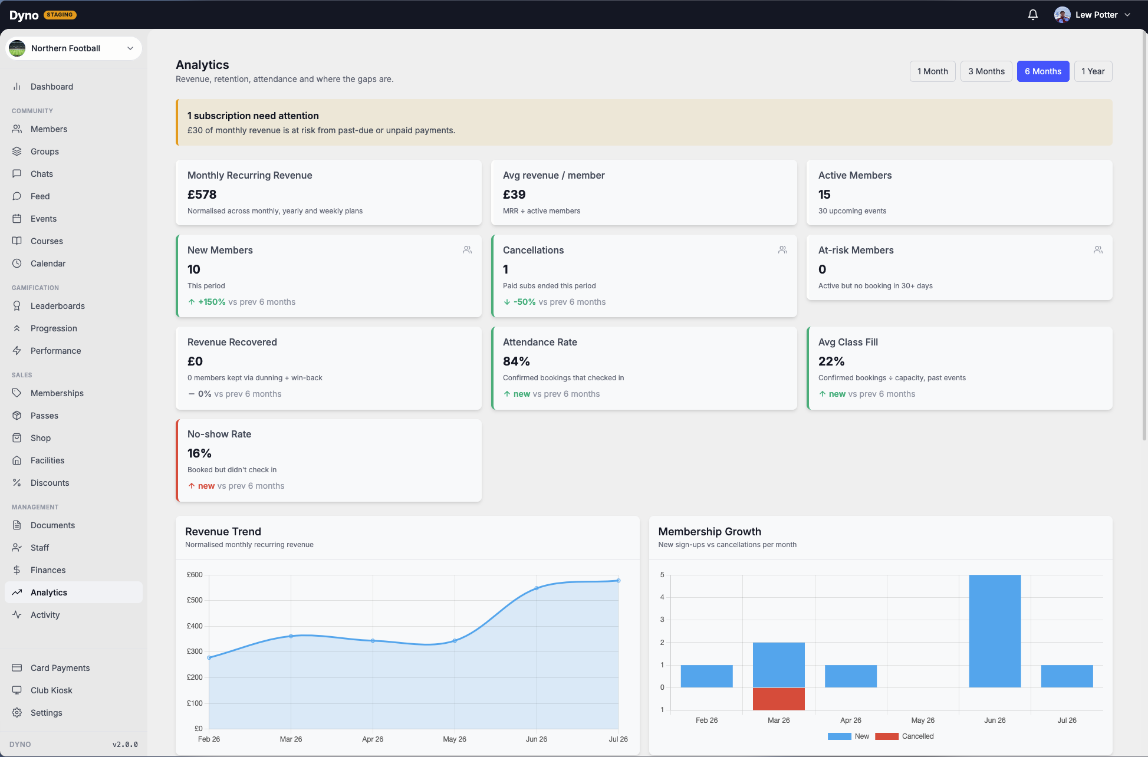Click the Documents file icon

[x=17, y=525]
